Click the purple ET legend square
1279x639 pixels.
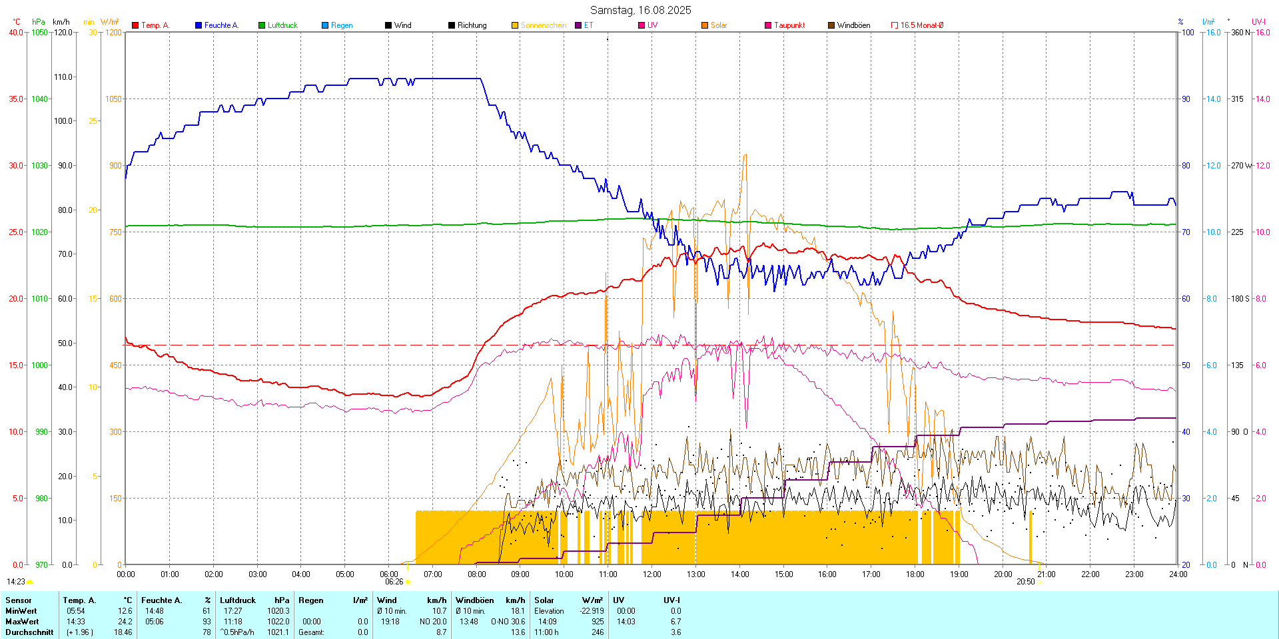pyautogui.click(x=578, y=25)
